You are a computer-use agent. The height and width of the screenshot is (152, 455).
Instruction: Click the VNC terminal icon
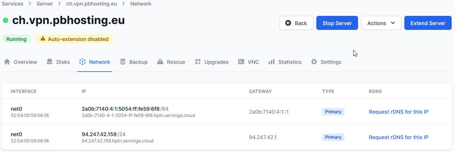[241, 62]
